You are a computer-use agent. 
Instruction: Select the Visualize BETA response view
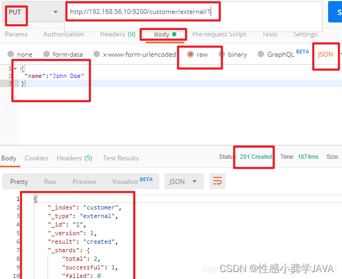tap(132, 181)
